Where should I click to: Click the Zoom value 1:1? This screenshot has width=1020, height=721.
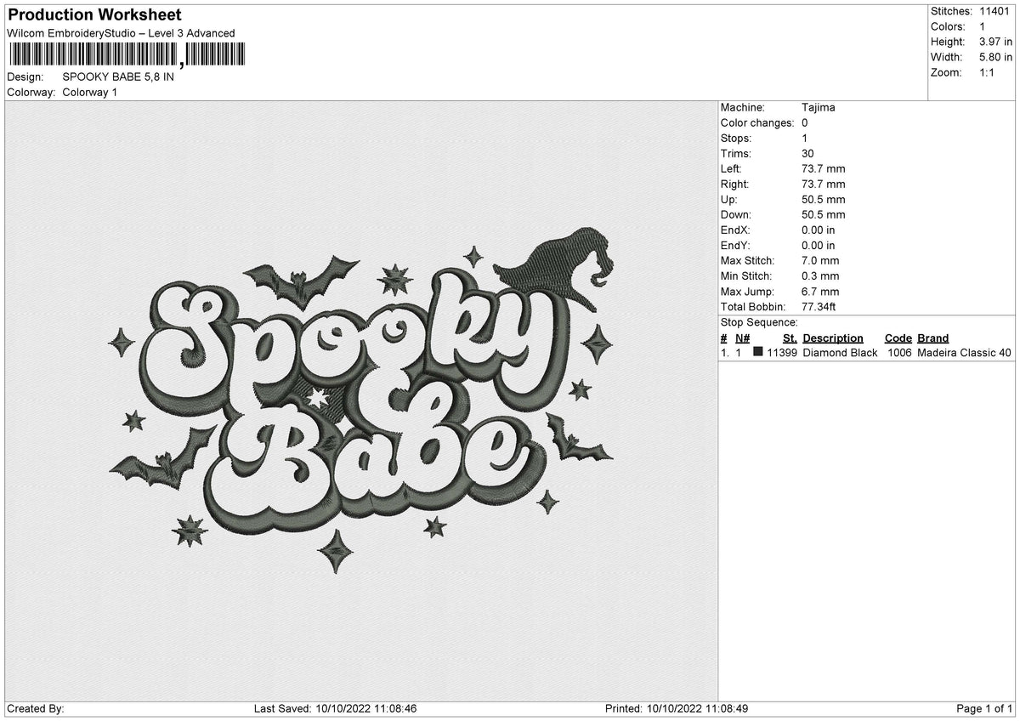click(x=989, y=72)
